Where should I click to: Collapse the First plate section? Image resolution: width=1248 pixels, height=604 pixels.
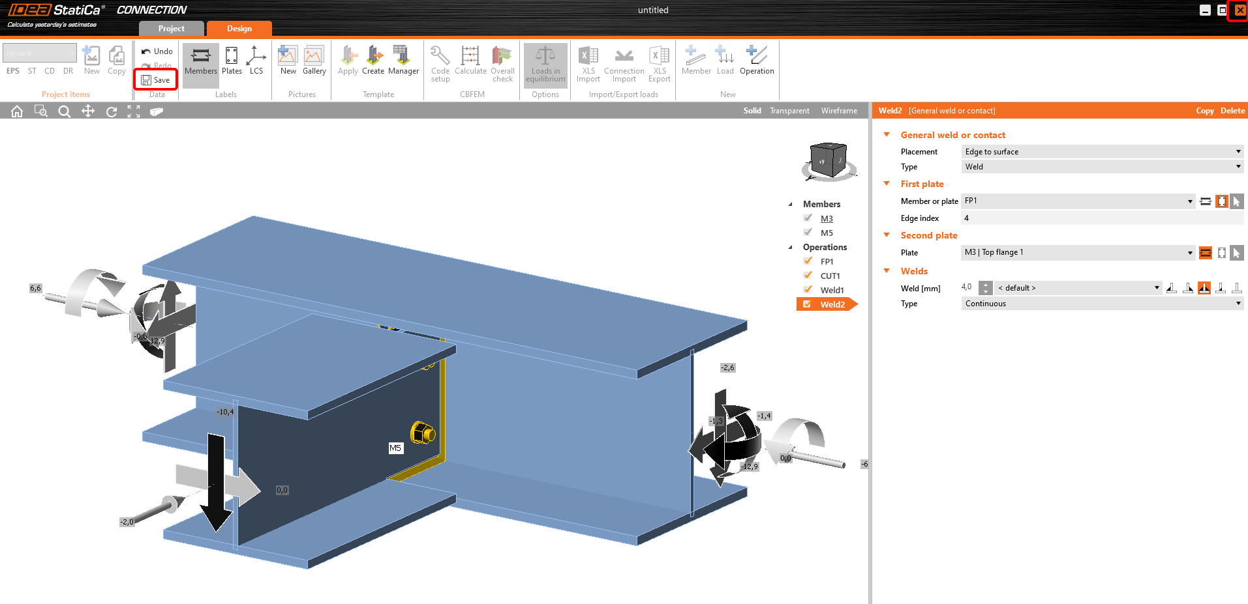(887, 184)
